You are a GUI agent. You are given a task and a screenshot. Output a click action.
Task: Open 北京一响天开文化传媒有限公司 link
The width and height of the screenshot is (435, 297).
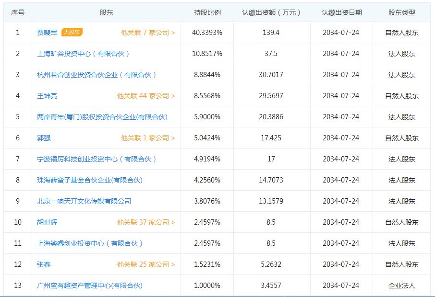point(84,201)
